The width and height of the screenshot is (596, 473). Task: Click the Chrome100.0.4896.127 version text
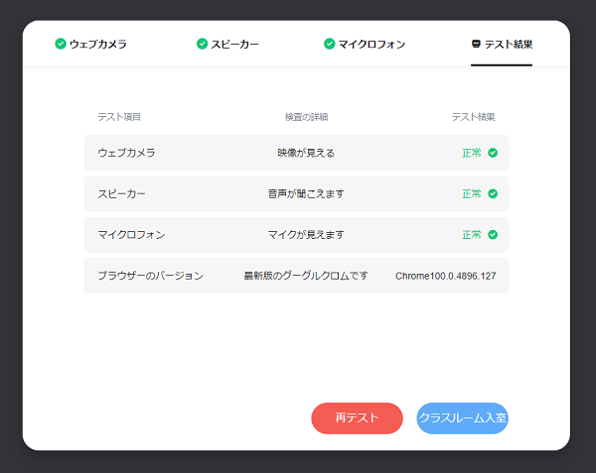pyautogui.click(x=445, y=276)
